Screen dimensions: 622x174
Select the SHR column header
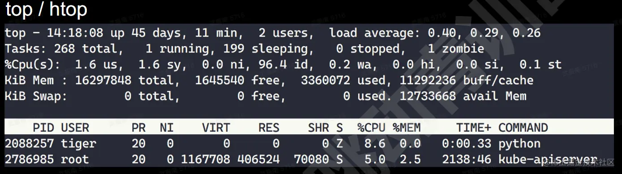(318, 128)
